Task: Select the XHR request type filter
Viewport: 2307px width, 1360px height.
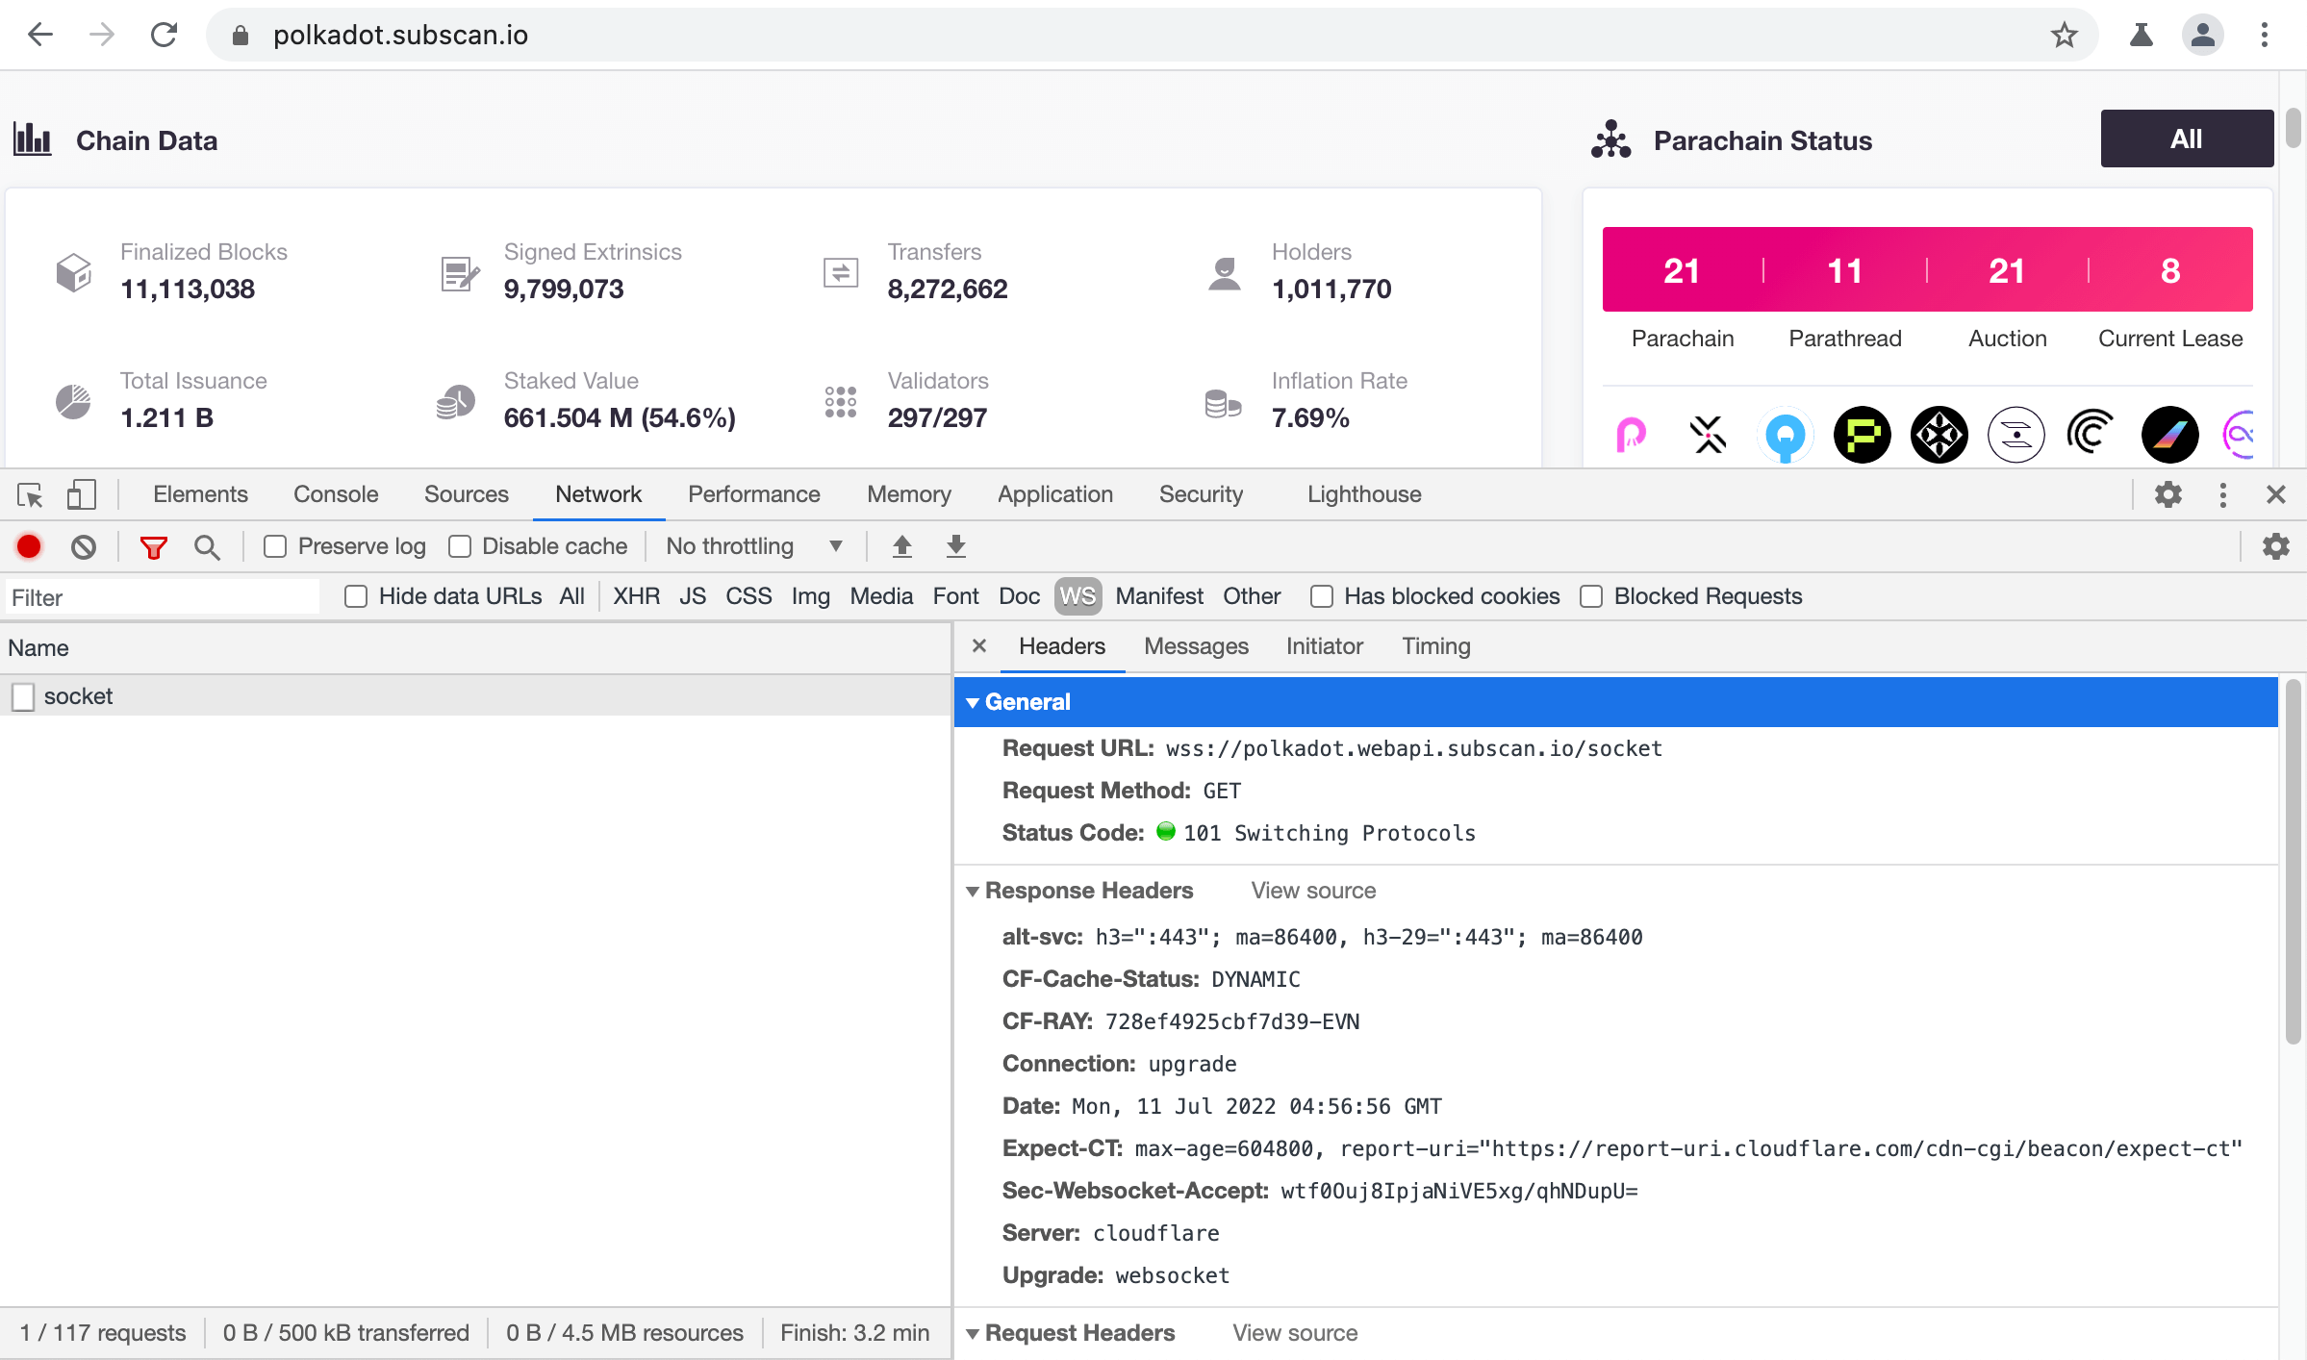Action: pyautogui.click(x=636, y=596)
